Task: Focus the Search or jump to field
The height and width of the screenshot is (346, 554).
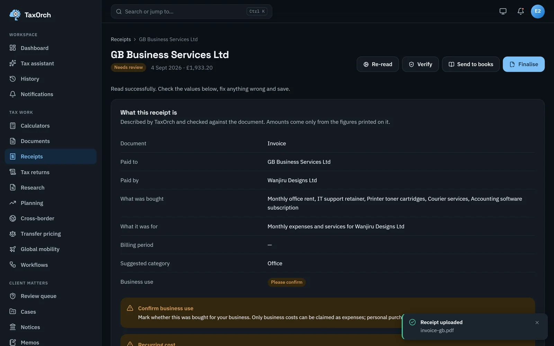Action: click(191, 11)
